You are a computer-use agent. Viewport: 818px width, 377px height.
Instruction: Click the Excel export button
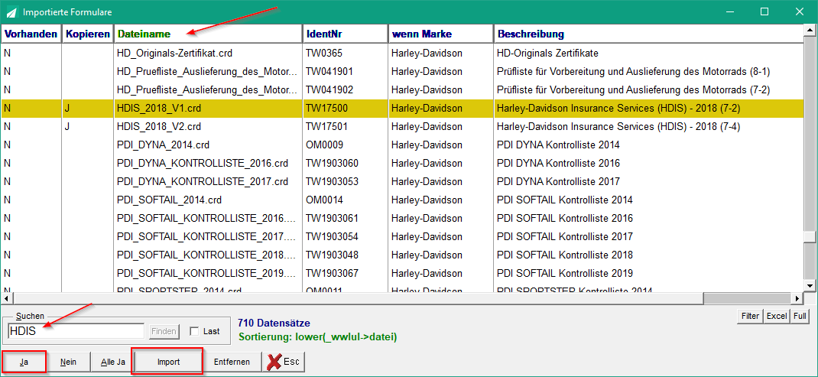click(777, 316)
